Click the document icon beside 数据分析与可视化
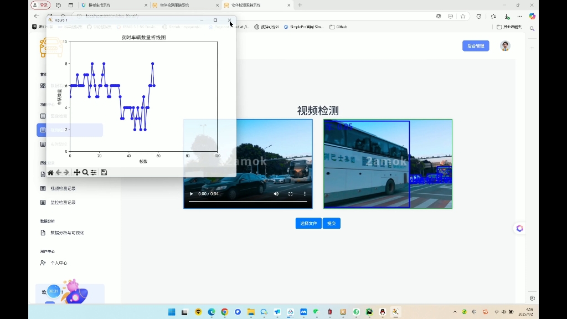 coord(43,233)
